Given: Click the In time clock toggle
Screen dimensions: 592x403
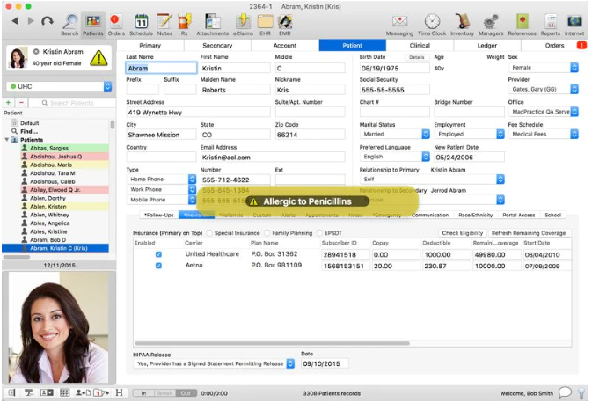Looking at the screenshot, I should pos(143,393).
